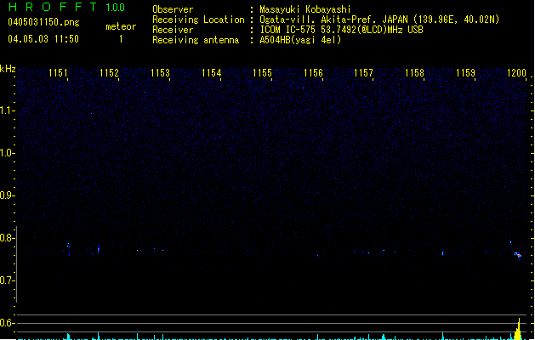The width and height of the screenshot is (535, 340).
Task: Click the bright meteor echo near 1200
Action: click(518, 255)
